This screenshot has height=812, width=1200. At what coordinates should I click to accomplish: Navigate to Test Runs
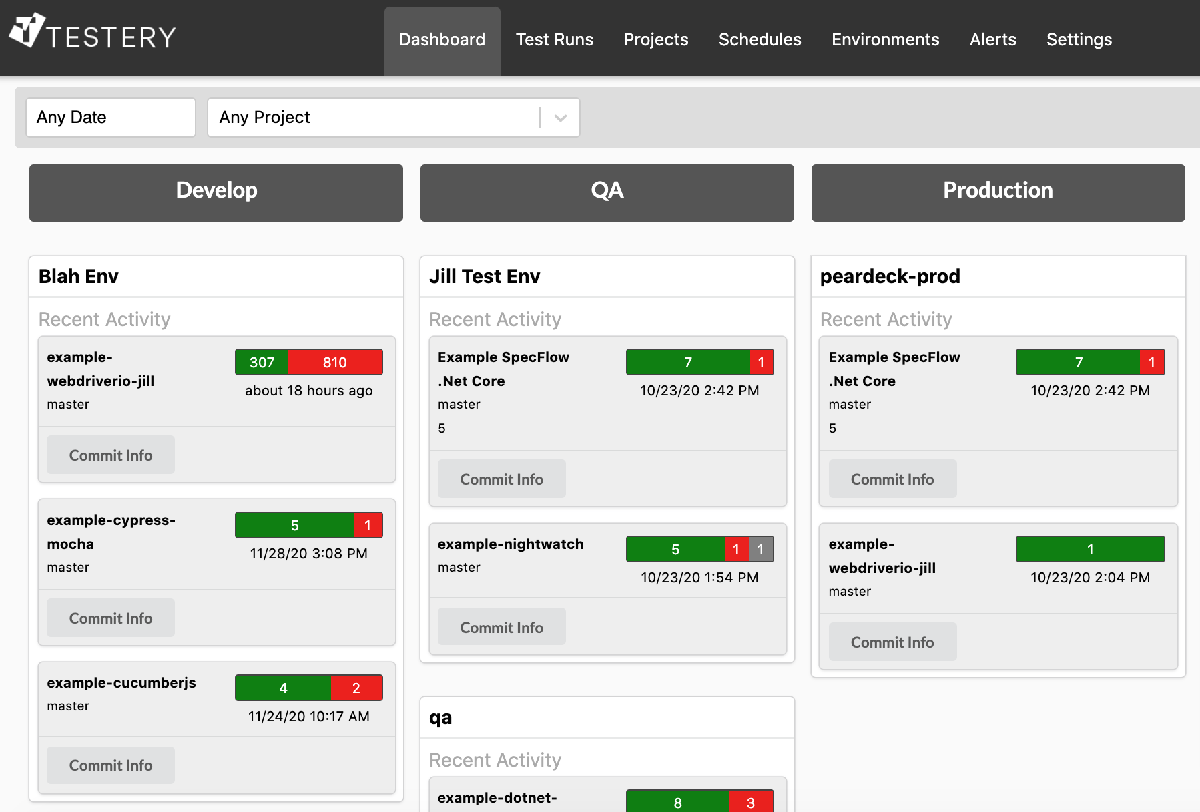point(554,39)
